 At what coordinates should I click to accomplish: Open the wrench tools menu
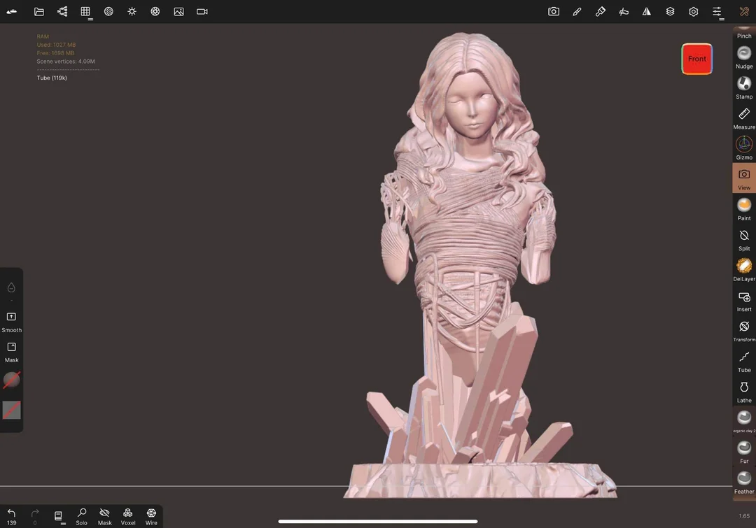coord(744,12)
